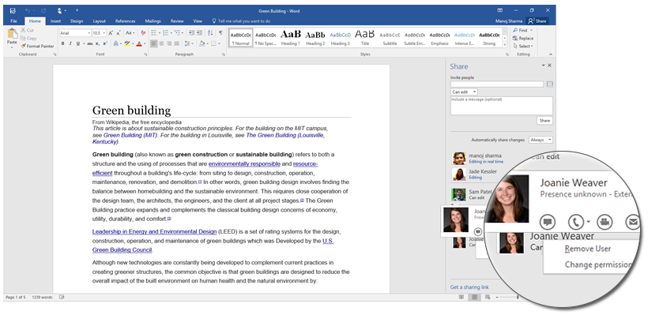Switch to the Insert tab
The image size is (648, 315).
[x=55, y=21]
